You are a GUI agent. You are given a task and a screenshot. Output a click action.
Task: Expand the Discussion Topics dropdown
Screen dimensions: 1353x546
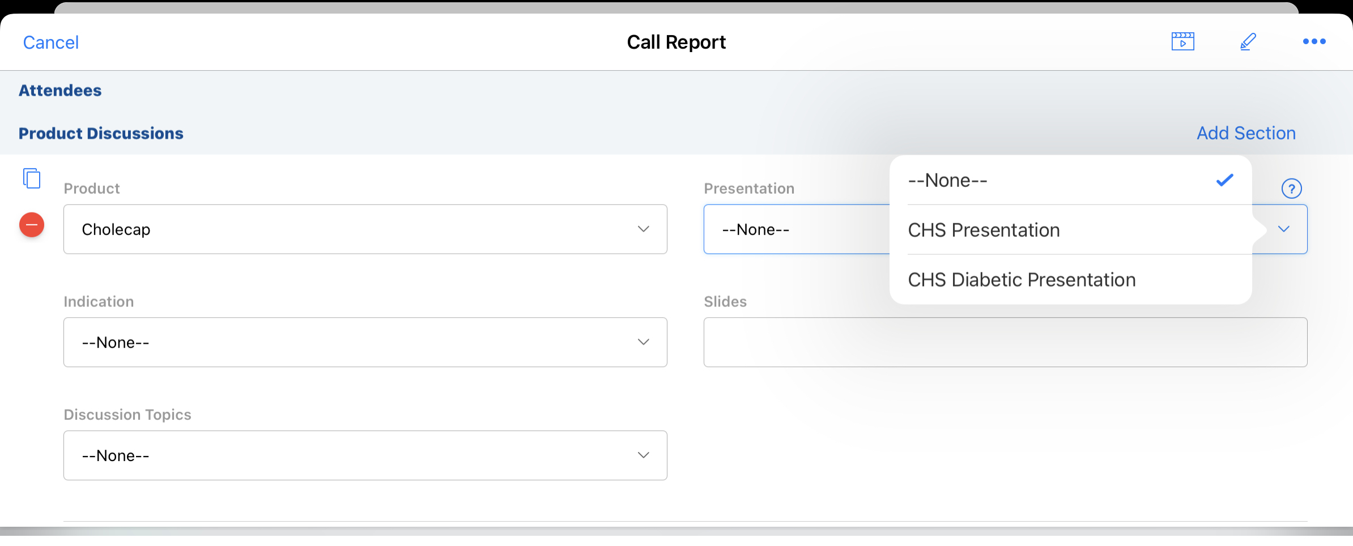tap(365, 455)
